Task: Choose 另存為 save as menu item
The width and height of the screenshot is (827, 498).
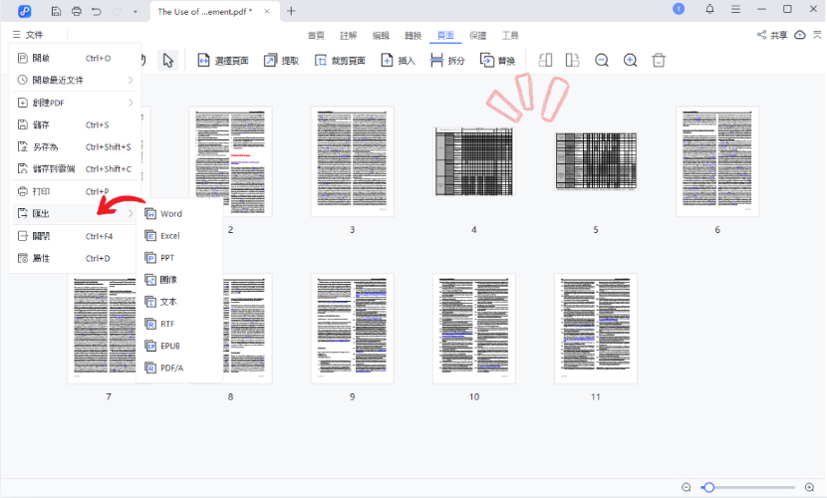Action: click(75, 147)
